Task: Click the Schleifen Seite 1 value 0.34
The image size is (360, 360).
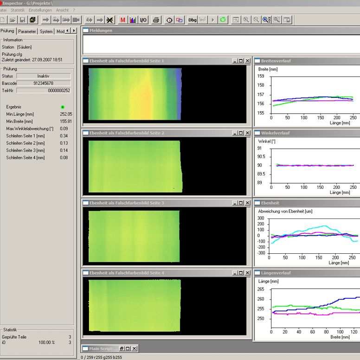Action: [64, 136]
